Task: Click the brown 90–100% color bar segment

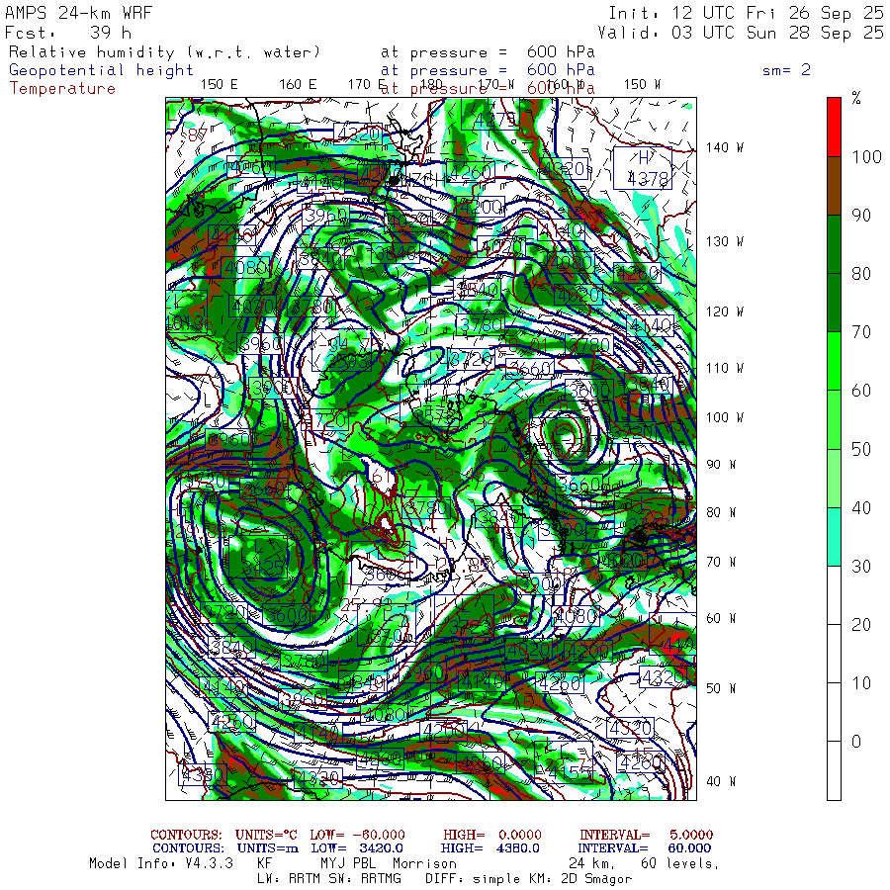Action: (834, 186)
